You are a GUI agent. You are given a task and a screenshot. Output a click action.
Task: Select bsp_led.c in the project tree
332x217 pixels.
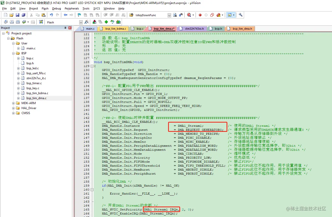pyautogui.click(x=32, y=68)
